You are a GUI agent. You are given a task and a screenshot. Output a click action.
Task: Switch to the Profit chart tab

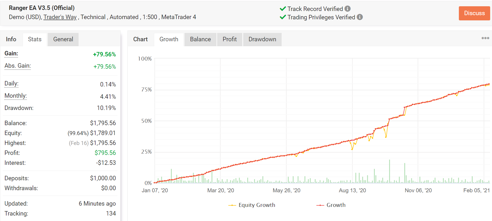pos(230,39)
